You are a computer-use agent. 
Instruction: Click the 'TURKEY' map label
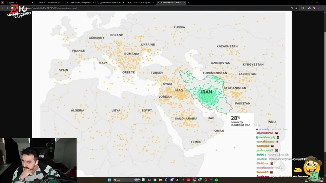coord(157,73)
